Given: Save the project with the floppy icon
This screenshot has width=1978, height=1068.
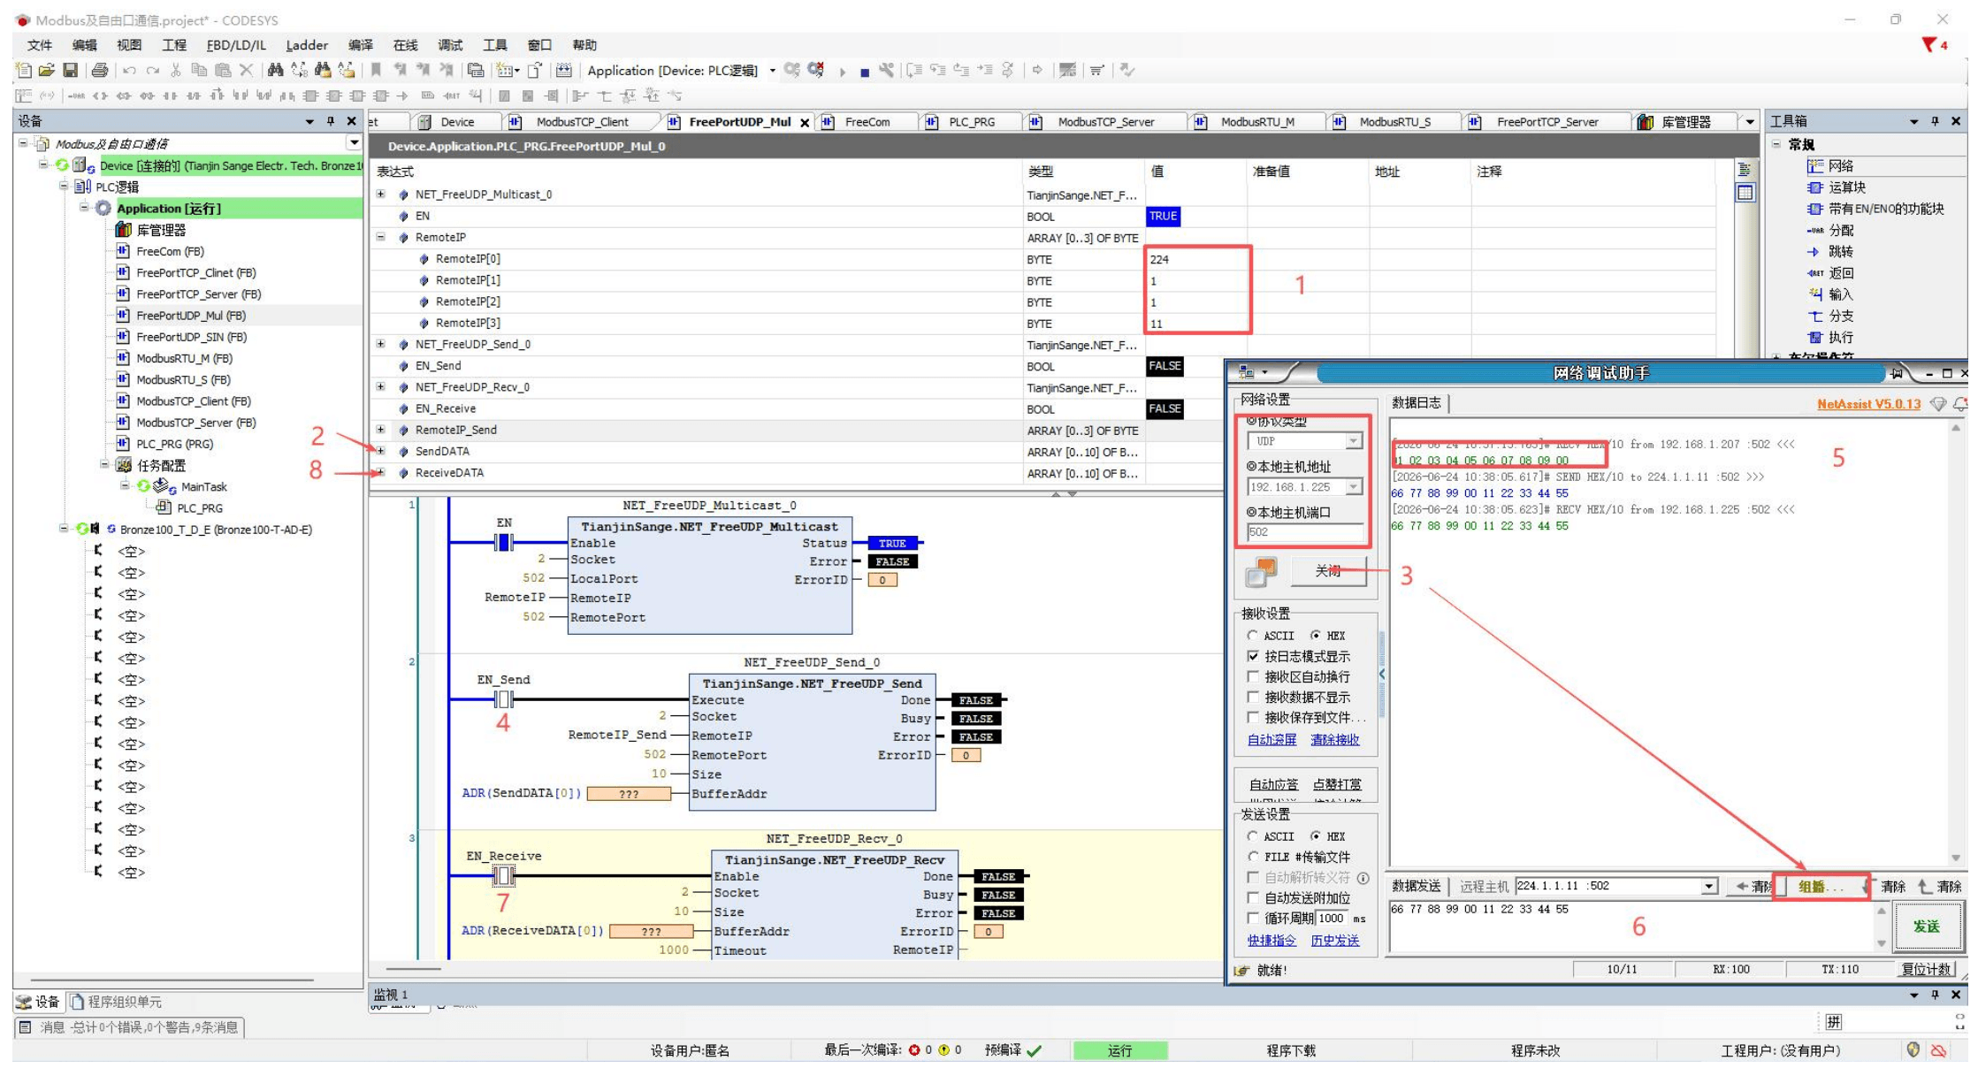Looking at the screenshot, I should pos(71,70).
